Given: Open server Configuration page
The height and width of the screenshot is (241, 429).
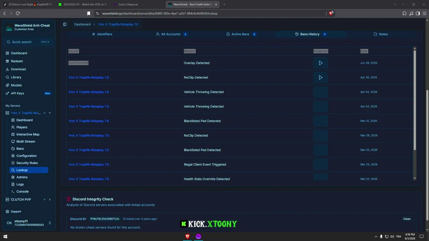Looking at the screenshot, I should [26, 156].
